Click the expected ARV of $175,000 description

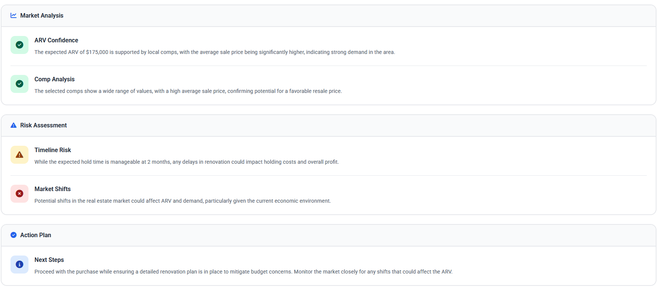(x=214, y=52)
